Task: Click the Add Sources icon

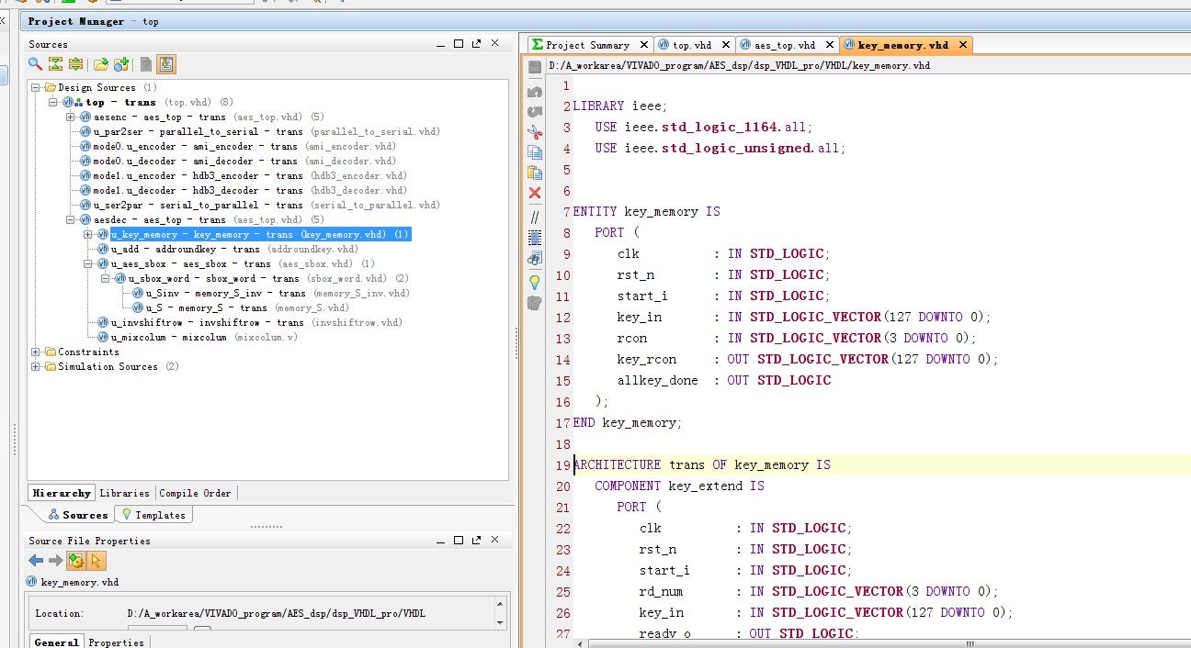Action: [121, 64]
